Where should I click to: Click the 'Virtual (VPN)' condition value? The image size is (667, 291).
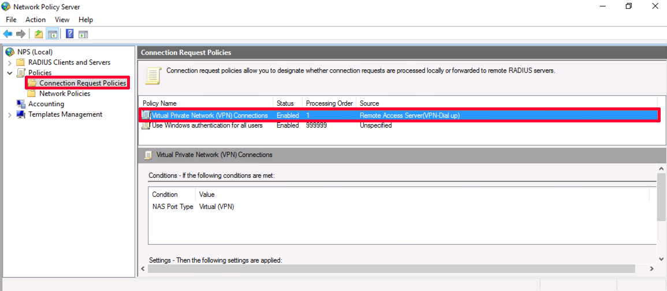pyautogui.click(x=217, y=207)
